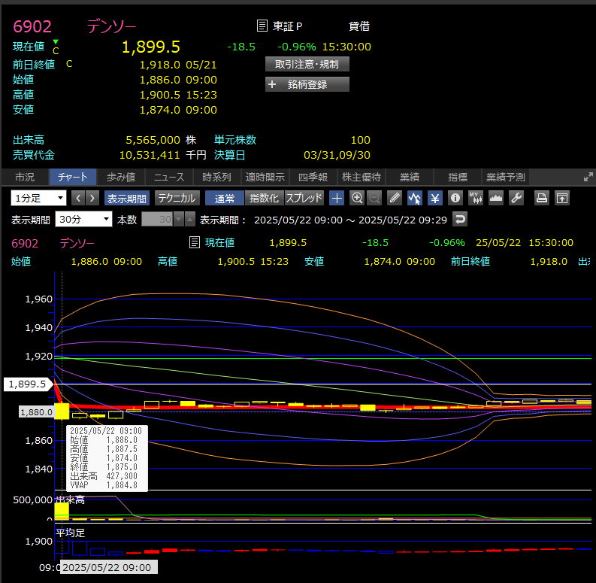This screenshot has width=596, height=583.
Task: Click the 1,899.5 price marker on axis
Action: coord(28,384)
